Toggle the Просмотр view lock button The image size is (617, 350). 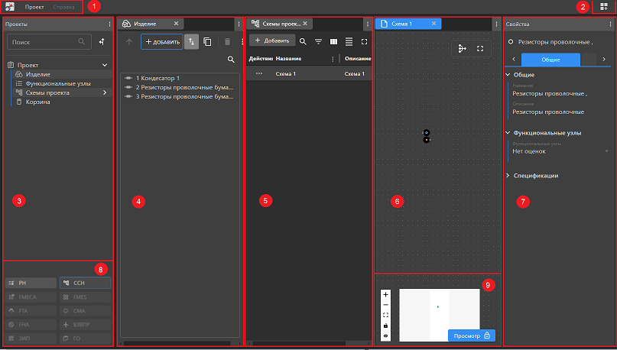coord(472,335)
